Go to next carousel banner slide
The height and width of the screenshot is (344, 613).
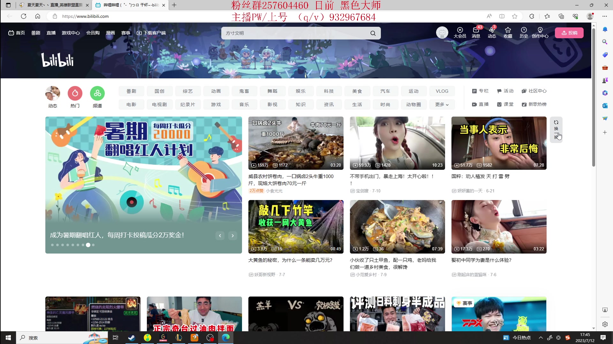[233, 236]
